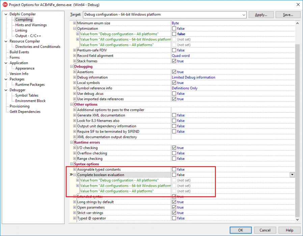Toggle the Pentium-safe FDIV checkbox

coord(174,50)
